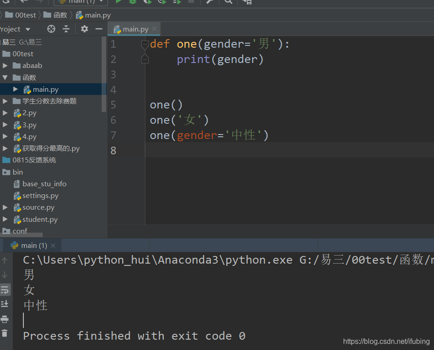The width and height of the screenshot is (434, 350).
Task: Enable scroll to end of console output
Action: tap(4, 304)
